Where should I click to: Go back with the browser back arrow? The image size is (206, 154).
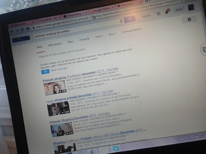pos(12,31)
